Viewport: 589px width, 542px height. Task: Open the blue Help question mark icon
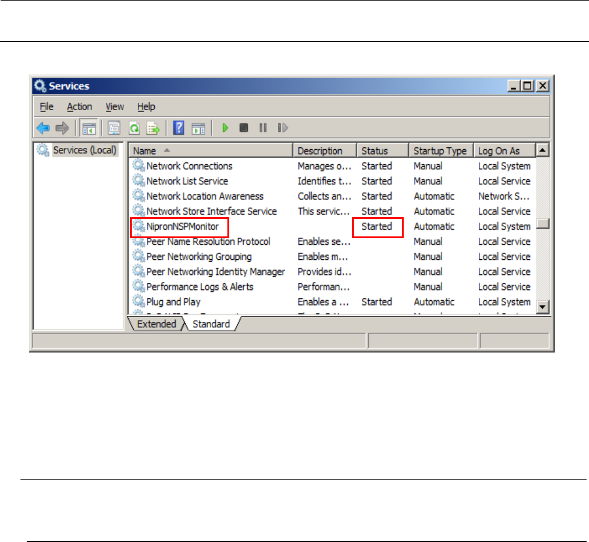coord(179,128)
